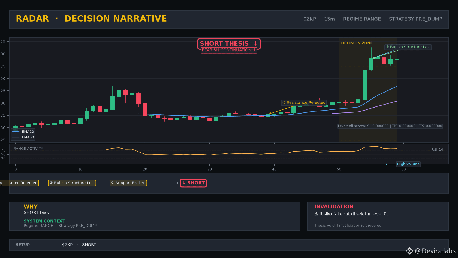Click the EMA20 legend label

tap(28, 132)
